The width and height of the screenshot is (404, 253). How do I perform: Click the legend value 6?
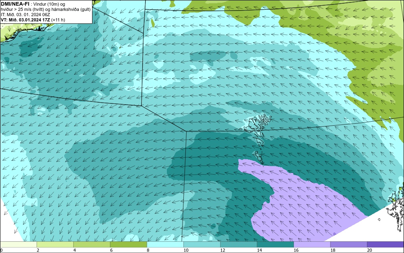[112, 250]
